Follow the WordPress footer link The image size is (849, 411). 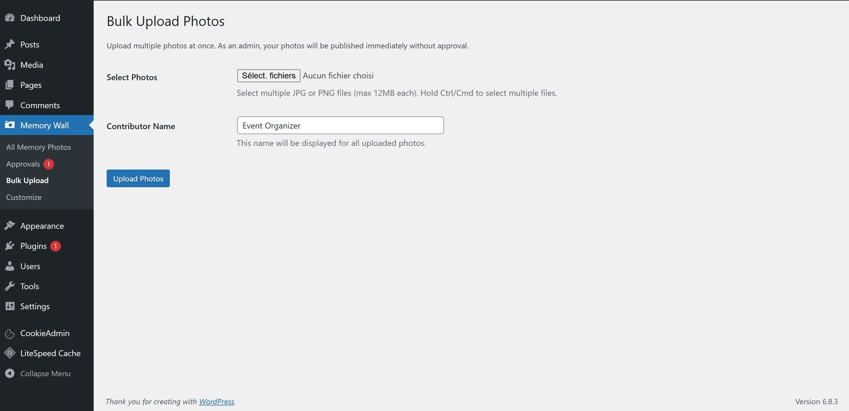click(216, 402)
